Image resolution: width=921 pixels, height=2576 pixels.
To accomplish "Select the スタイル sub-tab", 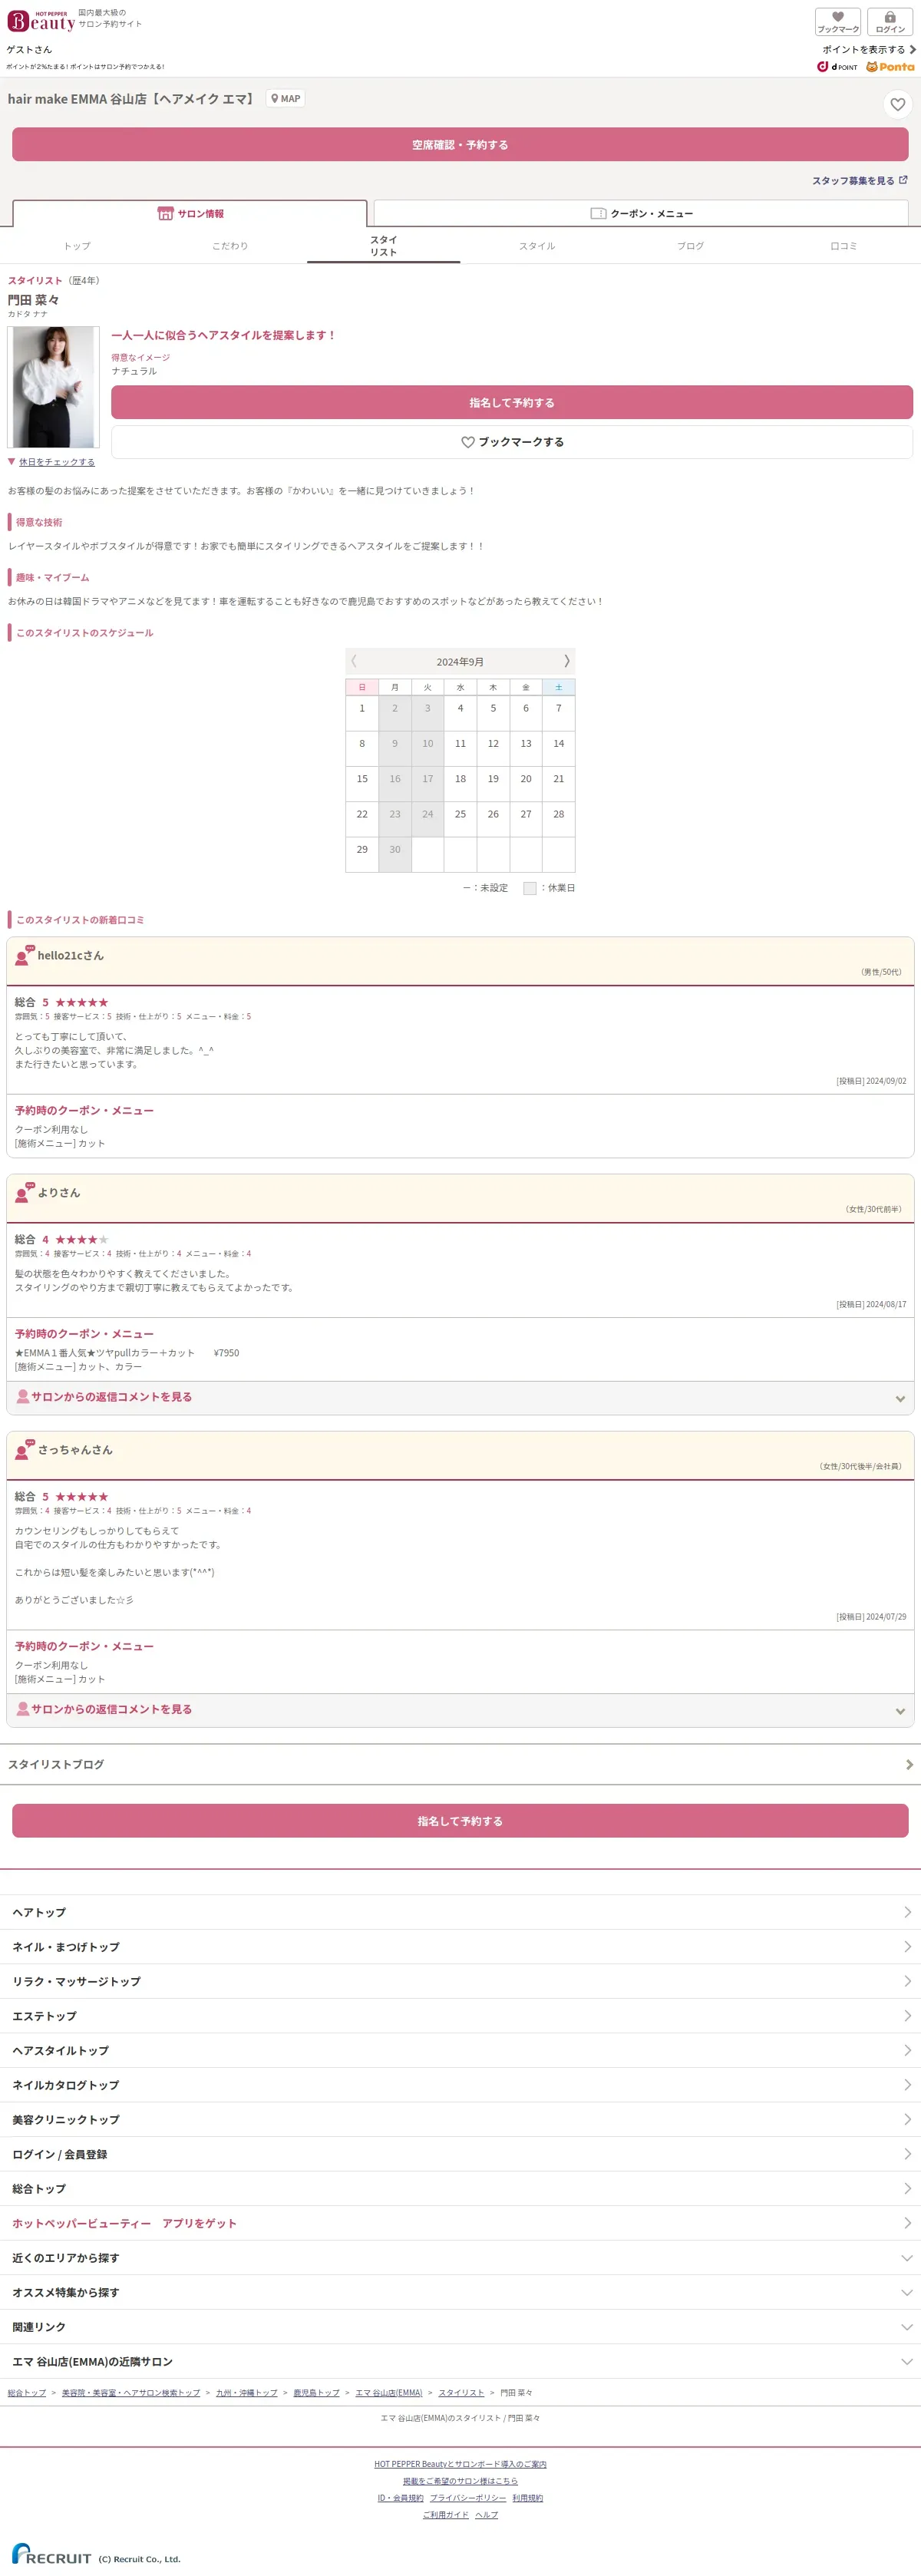I will click(537, 246).
